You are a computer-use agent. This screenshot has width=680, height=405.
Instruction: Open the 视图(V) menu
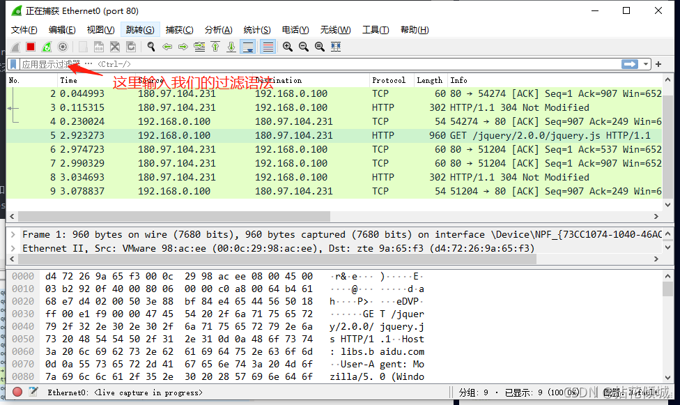(100, 29)
